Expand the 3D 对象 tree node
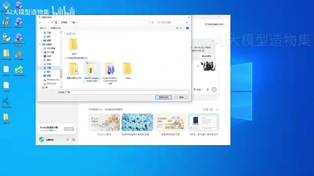 pyautogui.click(x=41, y=52)
